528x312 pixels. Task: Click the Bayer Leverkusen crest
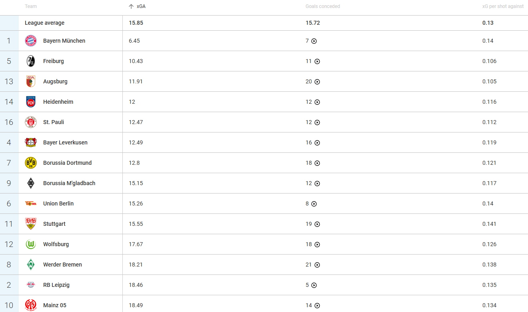(x=31, y=142)
